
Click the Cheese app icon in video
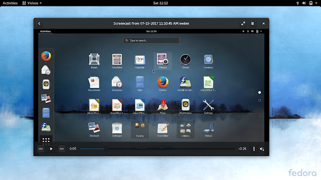(163, 61)
